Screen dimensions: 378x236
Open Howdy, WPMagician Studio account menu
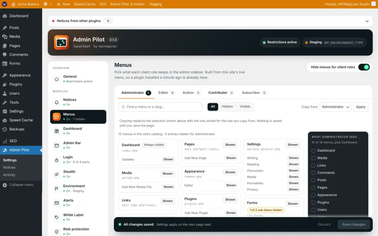tap(350, 4)
